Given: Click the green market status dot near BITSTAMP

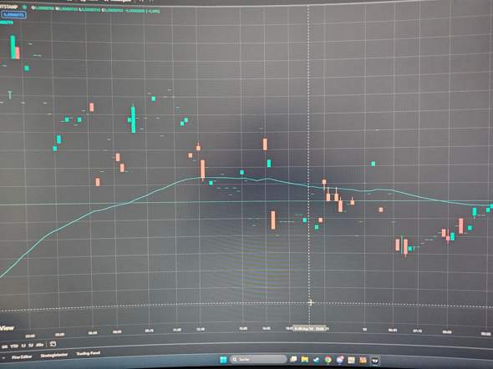Looking at the screenshot, I should click(24, 8).
